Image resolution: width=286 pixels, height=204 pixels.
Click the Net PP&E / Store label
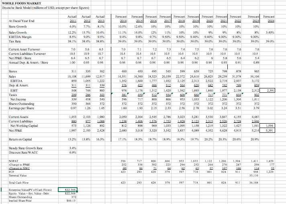(20, 58)
